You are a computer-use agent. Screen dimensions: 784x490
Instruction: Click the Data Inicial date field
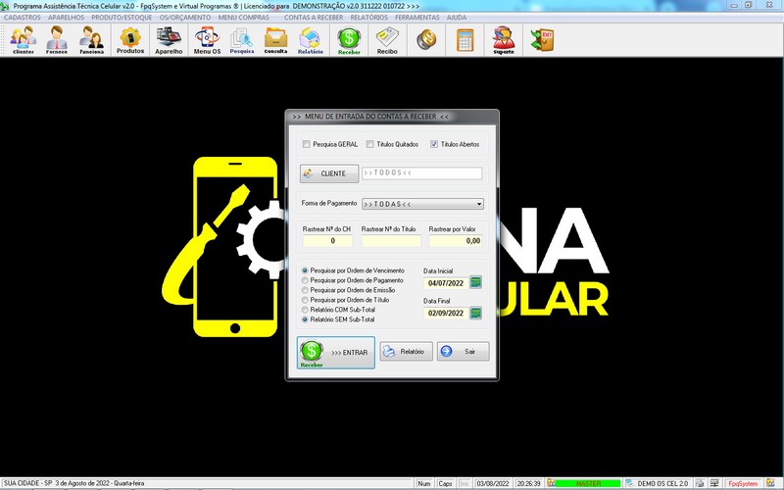pyautogui.click(x=446, y=283)
